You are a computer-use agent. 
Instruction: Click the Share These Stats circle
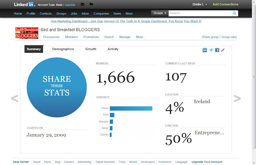click(x=57, y=87)
